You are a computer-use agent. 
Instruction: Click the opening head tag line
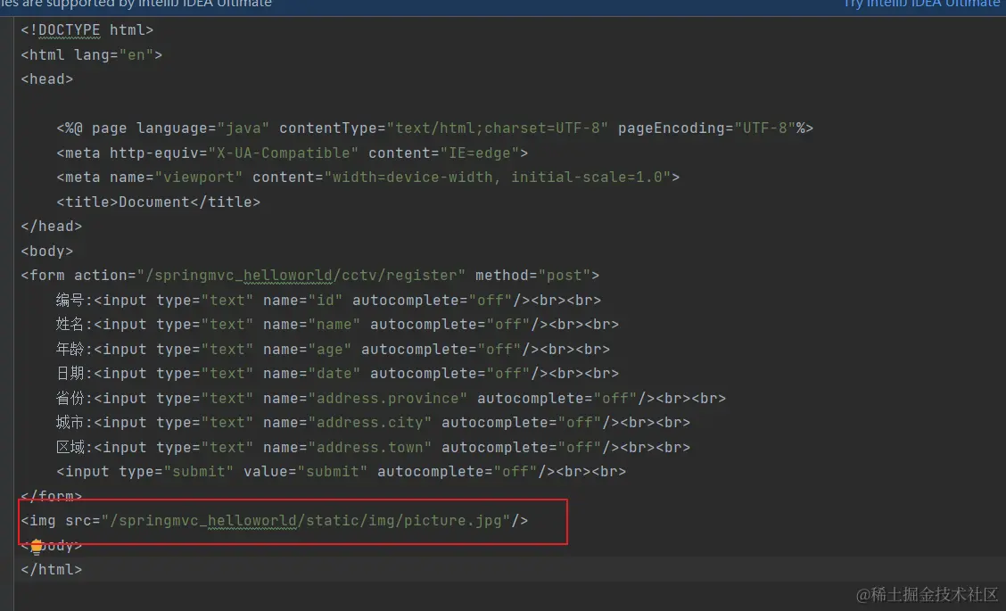pyautogui.click(x=47, y=79)
